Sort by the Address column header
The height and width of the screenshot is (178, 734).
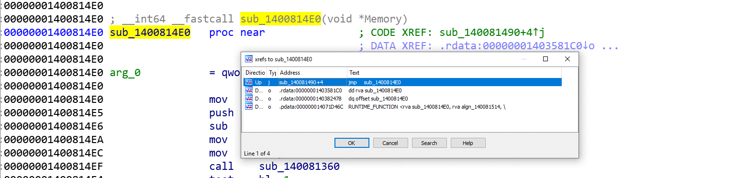tap(312, 73)
